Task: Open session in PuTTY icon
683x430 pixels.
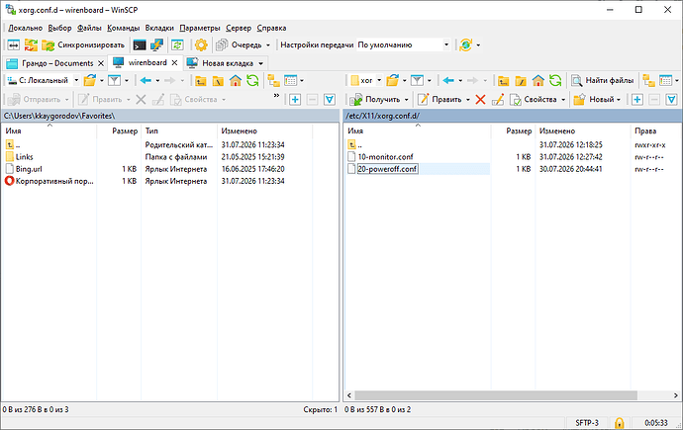Action: [x=156, y=44]
